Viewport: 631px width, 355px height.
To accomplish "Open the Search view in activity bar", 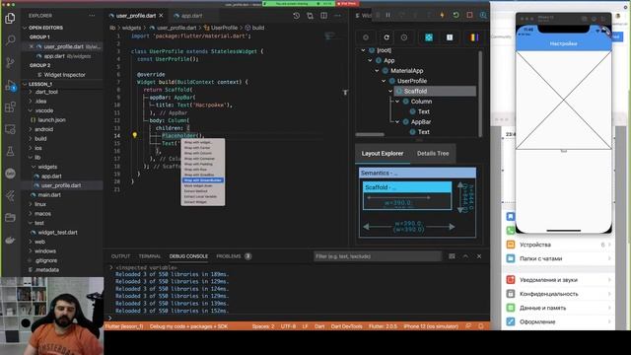I will point(11,39).
